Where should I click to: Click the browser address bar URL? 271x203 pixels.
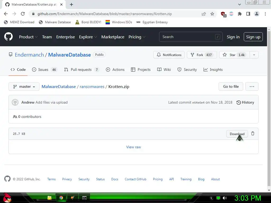pos(105,14)
